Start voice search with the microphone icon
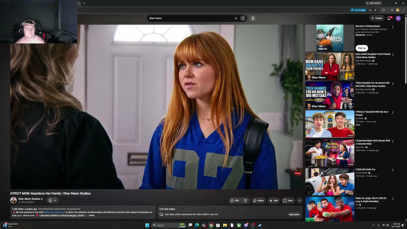The image size is (407, 229). pyautogui.click(x=253, y=18)
